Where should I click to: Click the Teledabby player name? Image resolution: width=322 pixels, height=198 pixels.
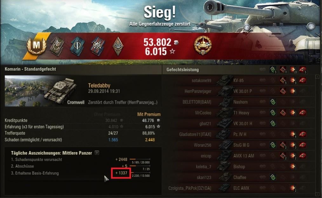pyautogui.click(x=99, y=85)
